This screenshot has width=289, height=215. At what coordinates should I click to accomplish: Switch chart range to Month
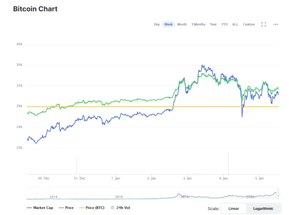click(182, 24)
